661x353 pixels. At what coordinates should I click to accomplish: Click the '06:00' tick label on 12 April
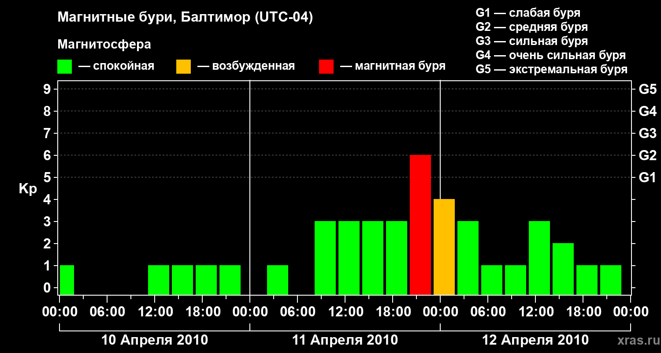pyautogui.click(x=488, y=312)
